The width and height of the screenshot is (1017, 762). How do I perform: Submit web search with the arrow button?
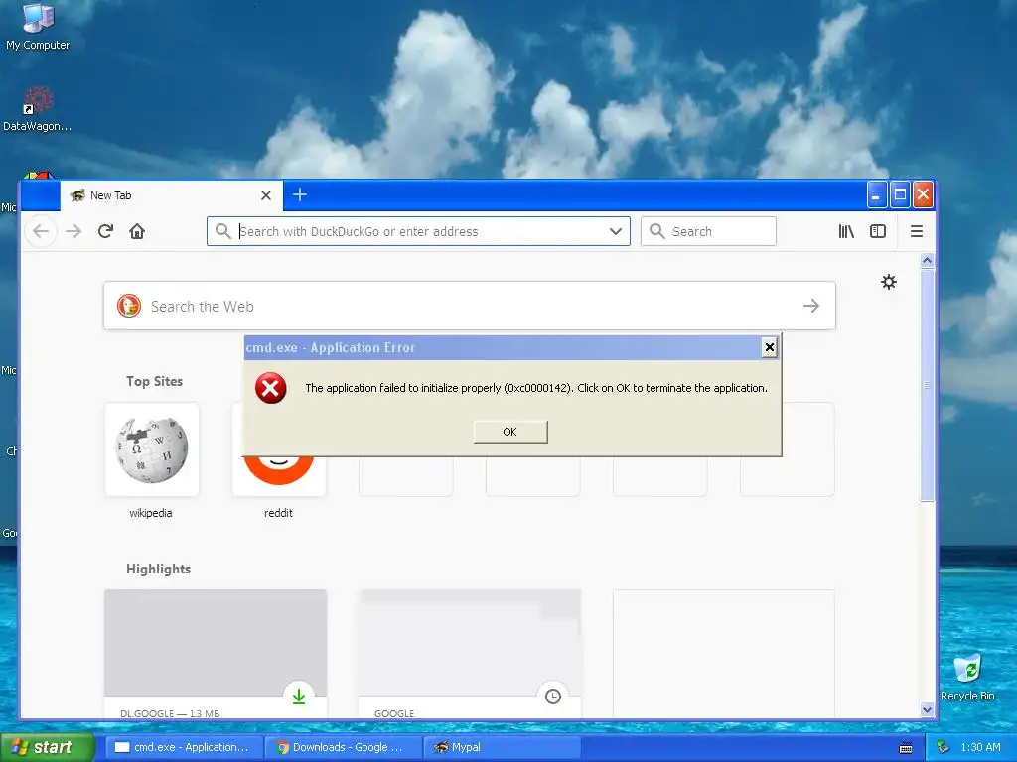811,306
